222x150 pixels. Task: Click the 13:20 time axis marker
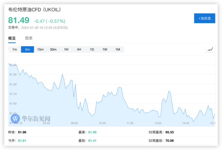158,123
